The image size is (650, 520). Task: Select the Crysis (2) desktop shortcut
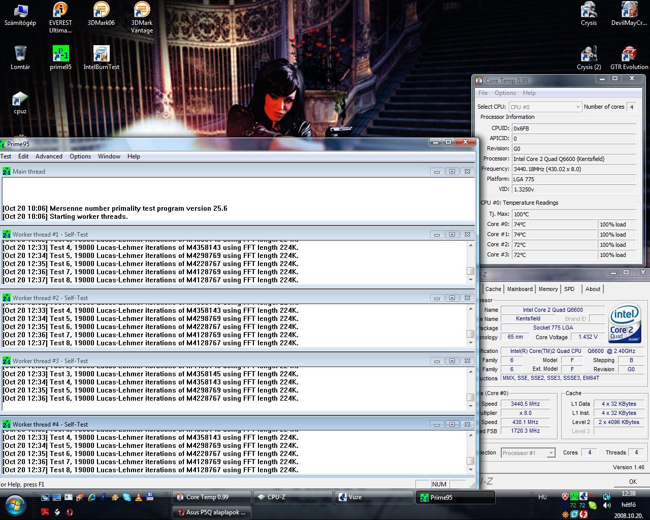[589, 57]
